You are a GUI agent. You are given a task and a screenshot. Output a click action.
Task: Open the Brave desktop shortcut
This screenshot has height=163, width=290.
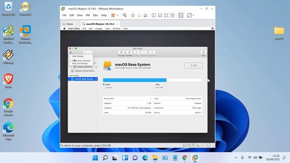[8, 81]
